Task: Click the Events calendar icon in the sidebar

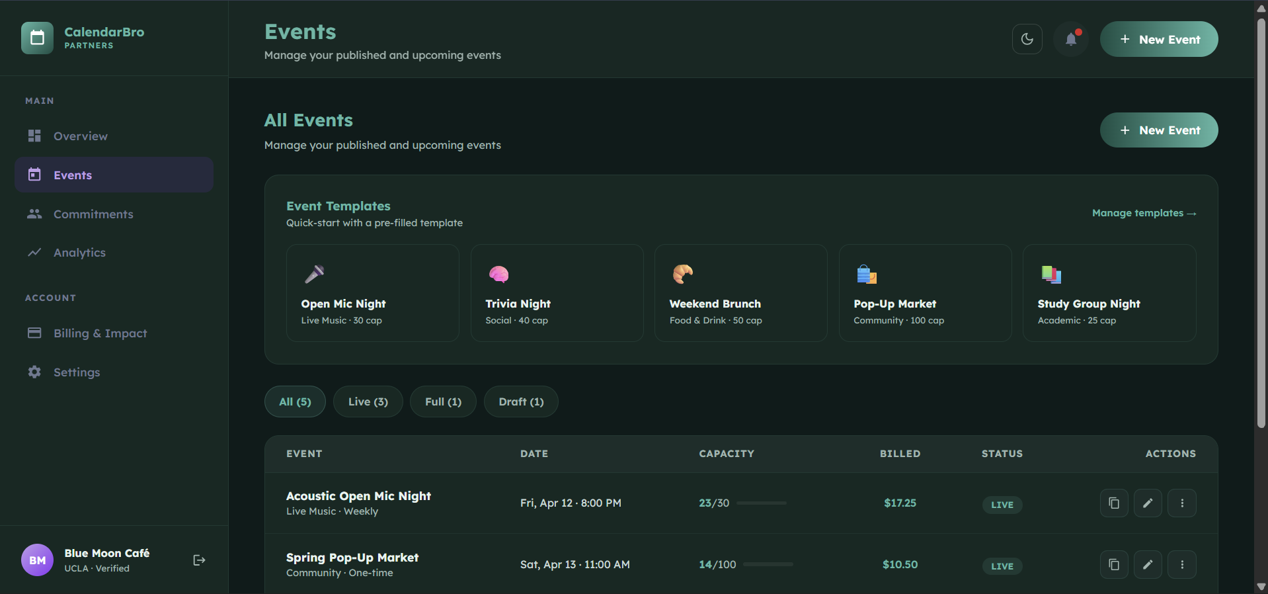Action: point(34,175)
